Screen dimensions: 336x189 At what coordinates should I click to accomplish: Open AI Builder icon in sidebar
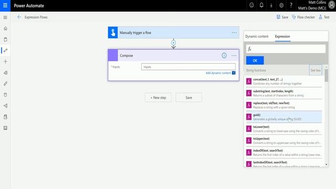point(5,106)
